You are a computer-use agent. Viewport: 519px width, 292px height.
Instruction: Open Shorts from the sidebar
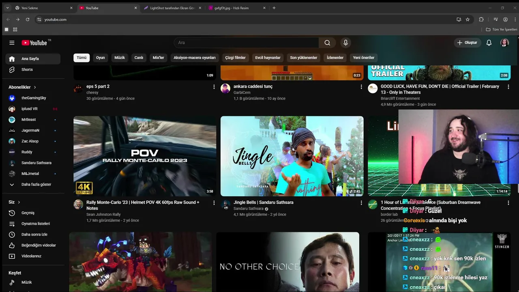tap(33, 69)
